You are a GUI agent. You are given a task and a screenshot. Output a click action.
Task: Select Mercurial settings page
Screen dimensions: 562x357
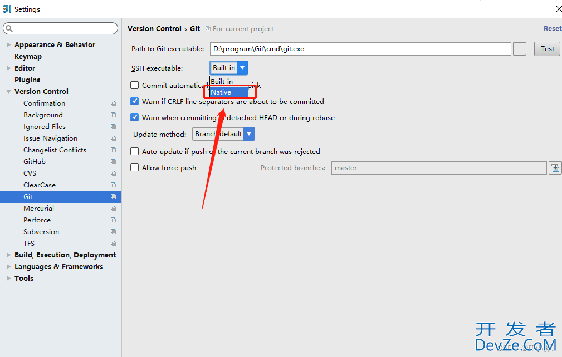click(38, 209)
